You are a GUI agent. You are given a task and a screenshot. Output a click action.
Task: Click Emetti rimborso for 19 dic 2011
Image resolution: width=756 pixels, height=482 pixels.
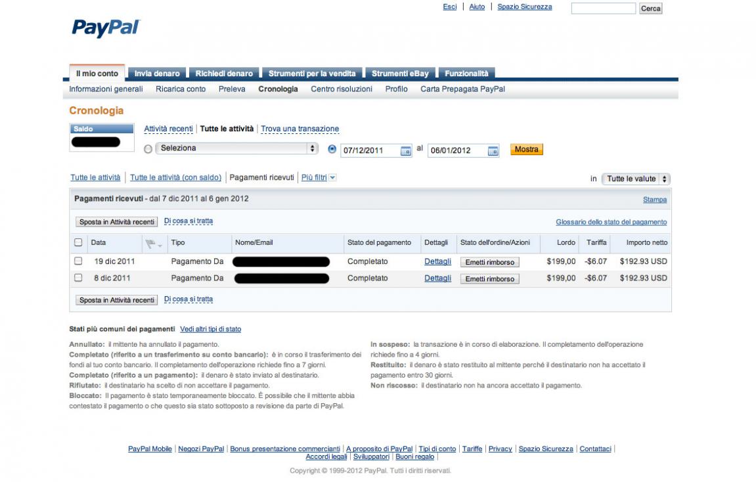[x=490, y=262]
